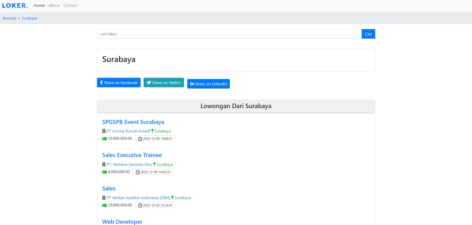Share this page on Twitter
The width and height of the screenshot is (472, 225).
pyautogui.click(x=164, y=83)
